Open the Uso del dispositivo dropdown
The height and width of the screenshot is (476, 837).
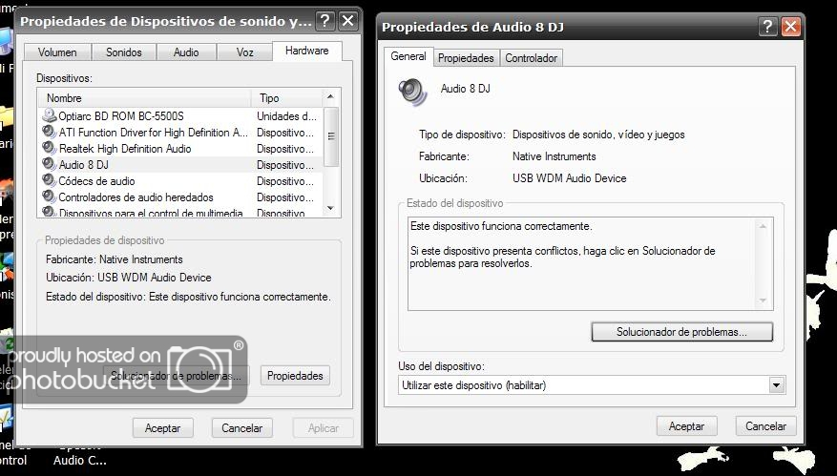click(x=592, y=384)
